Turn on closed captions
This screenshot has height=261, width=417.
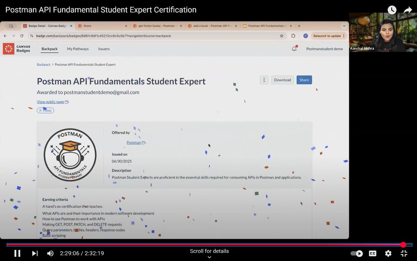[x=373, y=253]
